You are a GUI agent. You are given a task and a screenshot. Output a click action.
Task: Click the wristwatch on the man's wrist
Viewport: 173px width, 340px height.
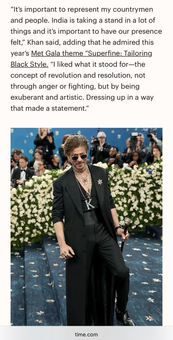click(118, 228)
